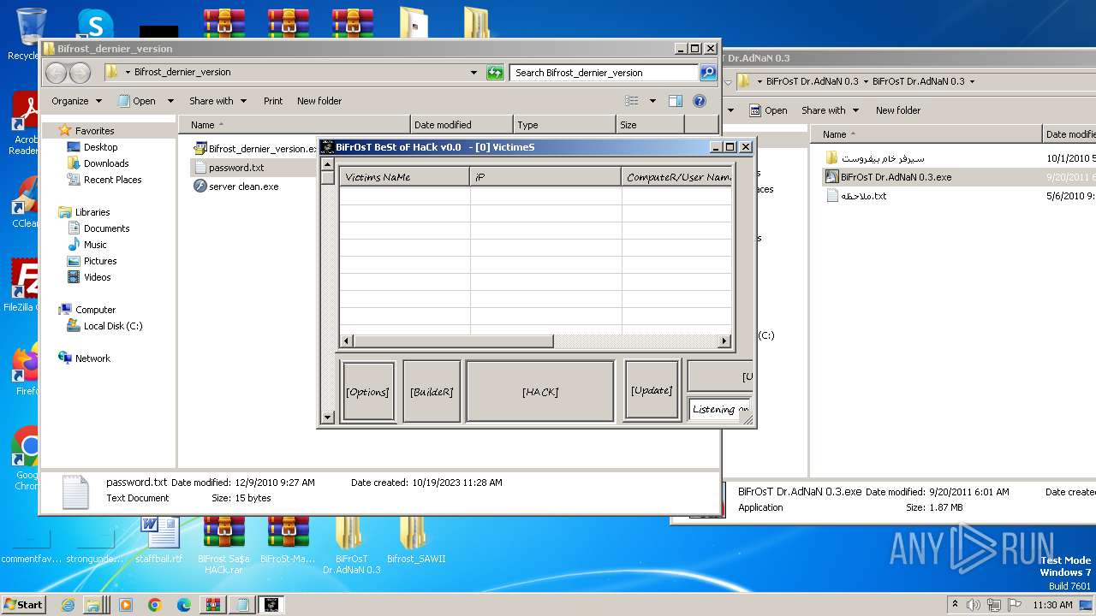The image size is (1096, 616).
Task: Click right arrow of victims list scrollbar
Action: 724,341
